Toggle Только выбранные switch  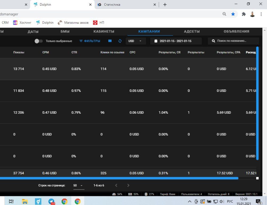38,41
